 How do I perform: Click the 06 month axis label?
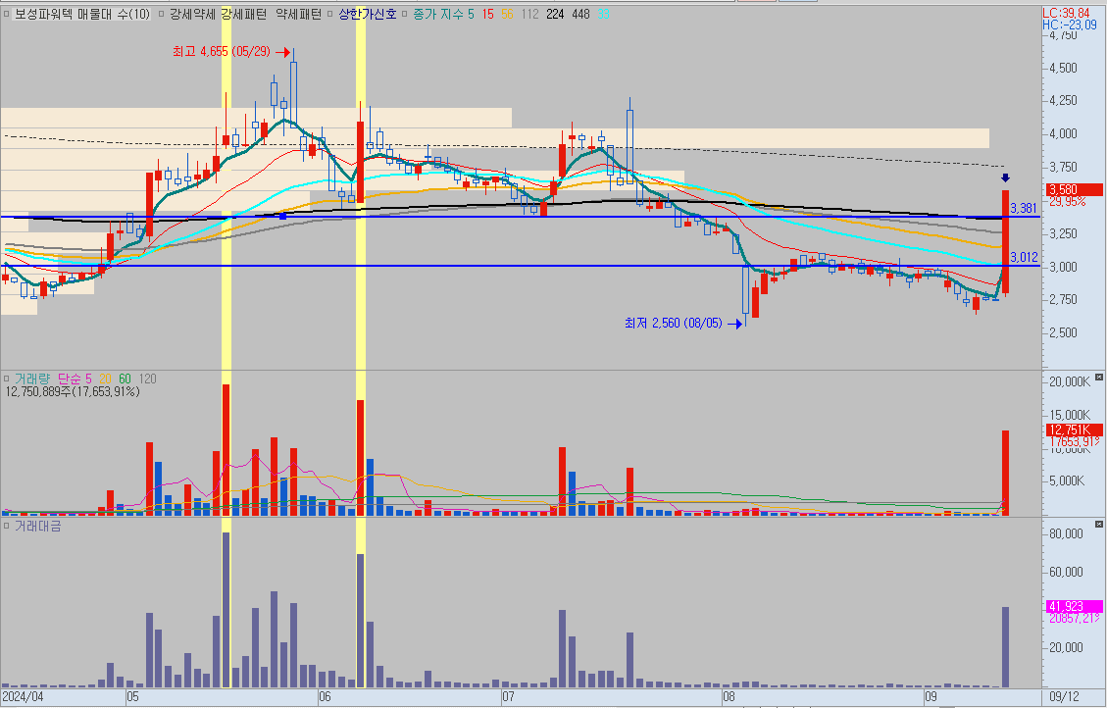pyautogui.click(x=325, y=697)
